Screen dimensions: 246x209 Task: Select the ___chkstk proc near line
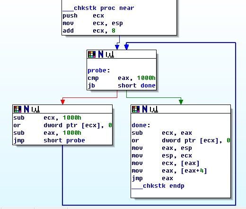(x=98, y=8)
